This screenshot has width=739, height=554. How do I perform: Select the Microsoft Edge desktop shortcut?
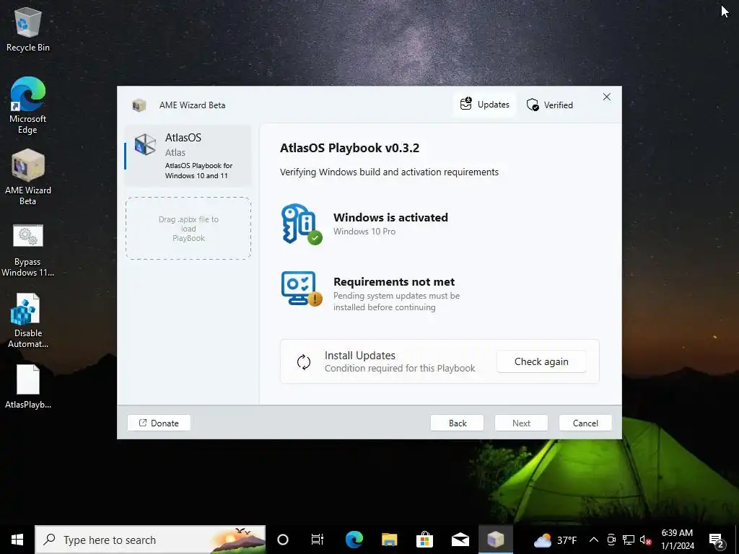[x=28, y=105]
